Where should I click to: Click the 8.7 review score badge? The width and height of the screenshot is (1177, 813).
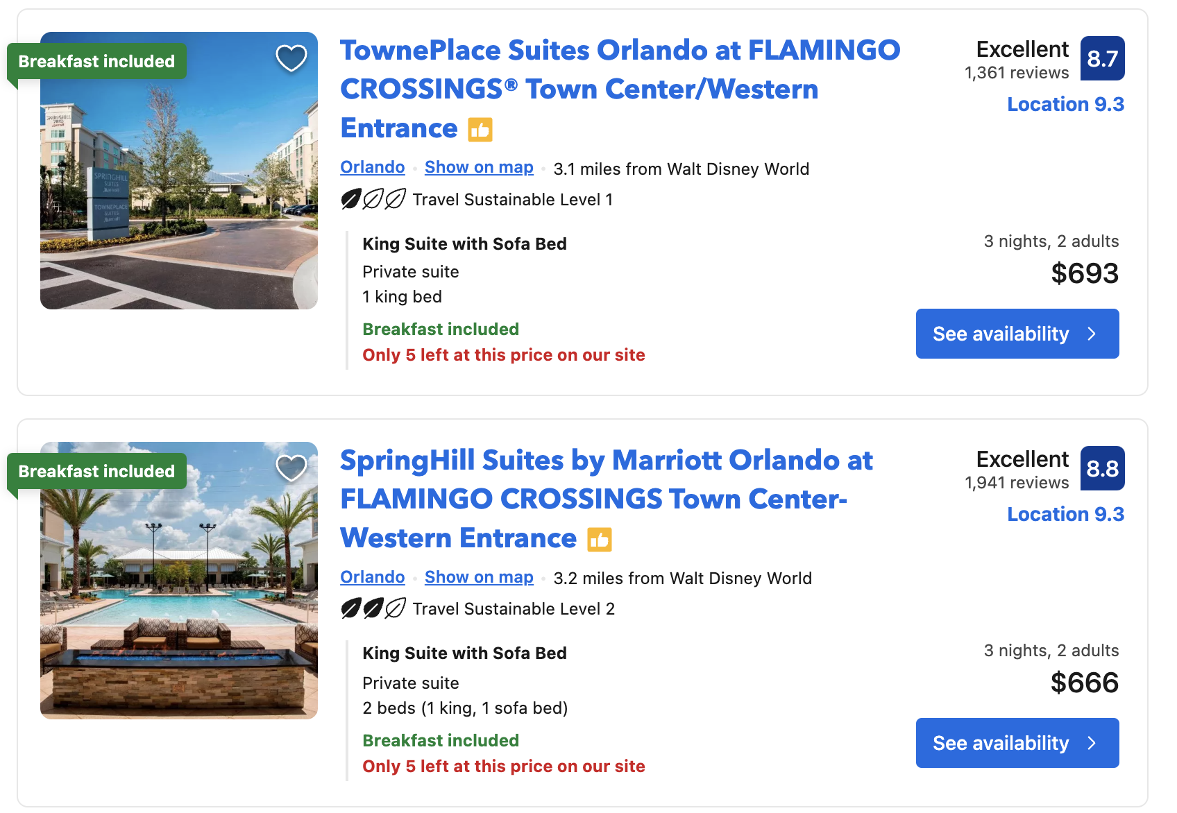(1102, 58)
